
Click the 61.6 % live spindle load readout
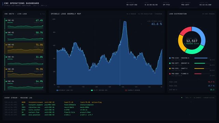(x=156, y=24)
